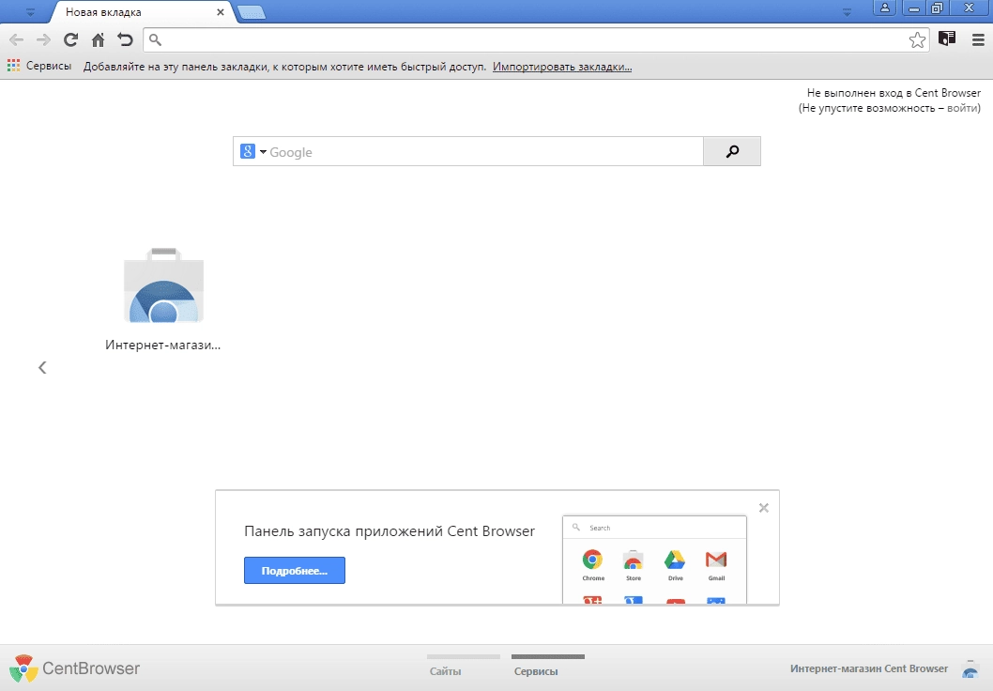This screenshot has width=993, height=691.
Task: Open the Cent Browser main menu
Action: coord(978,40)
